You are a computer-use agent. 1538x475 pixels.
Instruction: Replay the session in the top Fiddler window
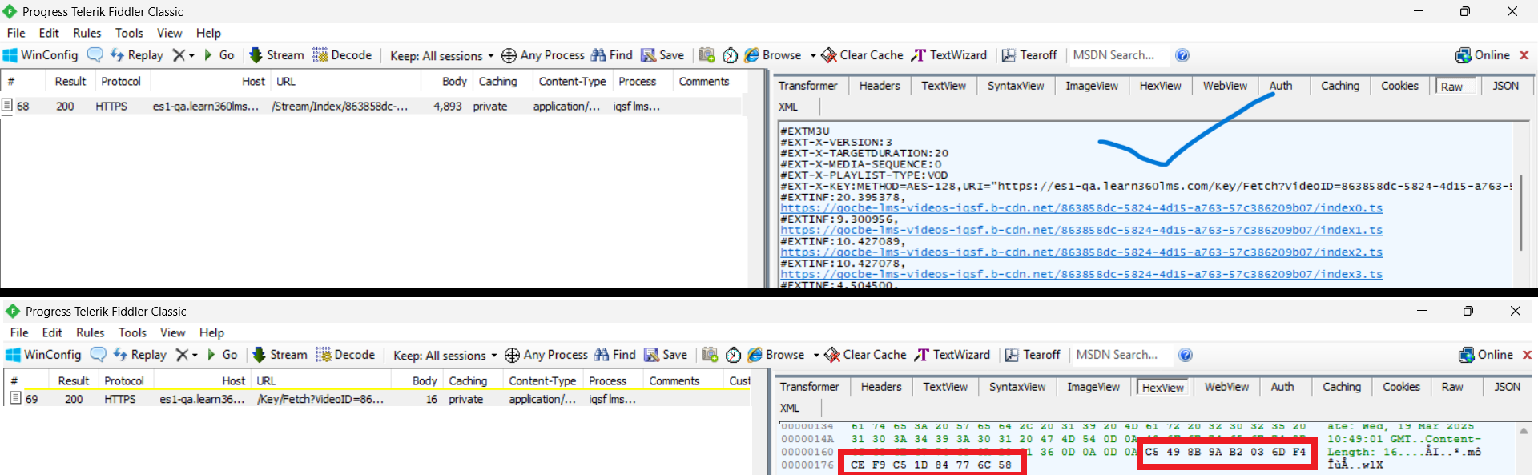coord(136,55)
